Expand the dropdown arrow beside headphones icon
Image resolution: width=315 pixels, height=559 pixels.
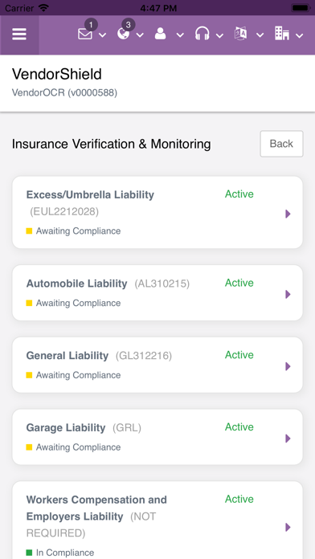[x=219, y=35]
